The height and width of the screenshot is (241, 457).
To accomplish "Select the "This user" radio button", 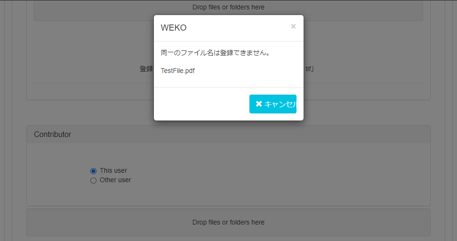I will coord(93,171).
